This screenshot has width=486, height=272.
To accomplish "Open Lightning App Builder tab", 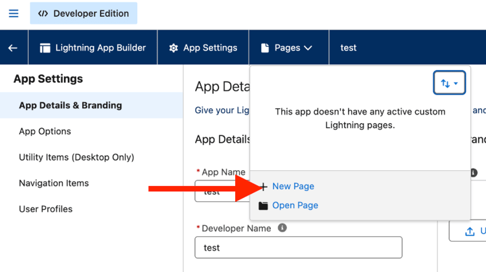I will 93,48.
